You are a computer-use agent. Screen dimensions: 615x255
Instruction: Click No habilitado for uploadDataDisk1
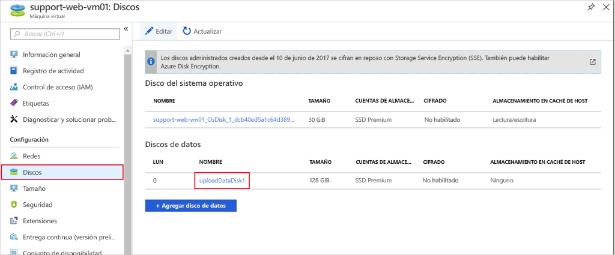440,181
